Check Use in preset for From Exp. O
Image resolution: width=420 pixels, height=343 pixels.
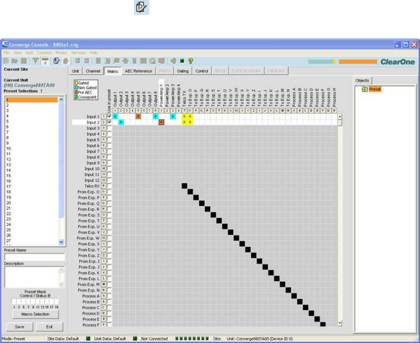click(109, 192)
